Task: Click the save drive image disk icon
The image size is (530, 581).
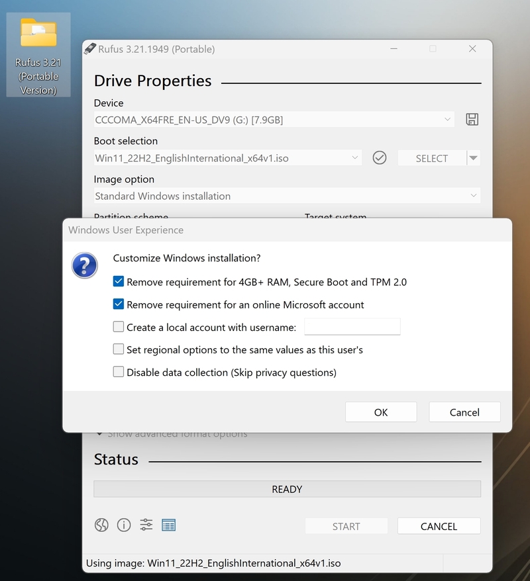Action: [x=472, y=119]
